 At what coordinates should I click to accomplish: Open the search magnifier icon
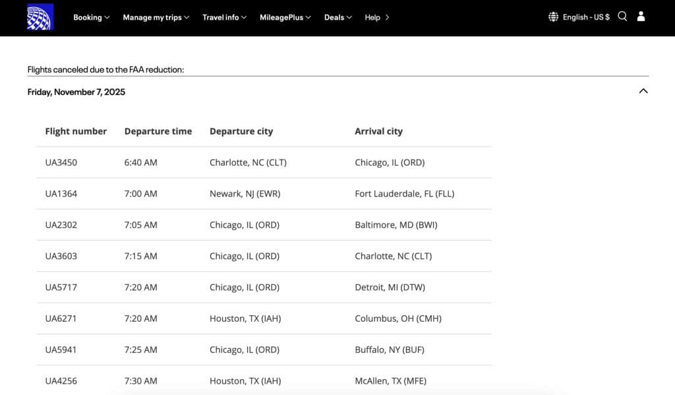[622, 16]
